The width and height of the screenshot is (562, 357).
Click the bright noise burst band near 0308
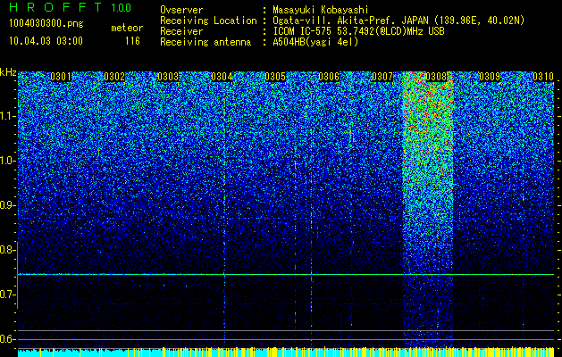tap(428, 210)
